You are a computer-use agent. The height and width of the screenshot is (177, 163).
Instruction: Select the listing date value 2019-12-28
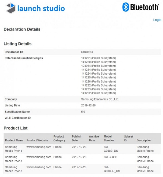88,105
